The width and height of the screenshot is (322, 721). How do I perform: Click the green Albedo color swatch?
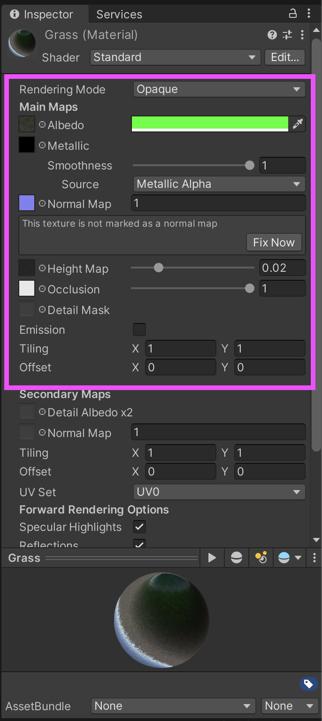tap(210, 124)
